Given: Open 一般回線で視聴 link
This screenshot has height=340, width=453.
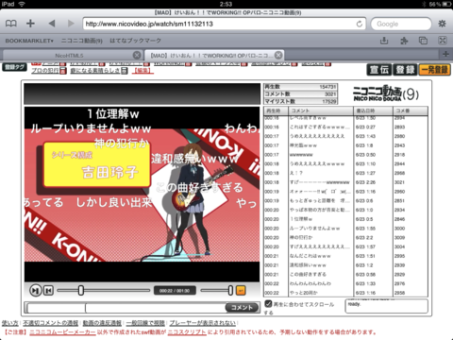Looking at the screenshot, I should (x=145, y=323).
